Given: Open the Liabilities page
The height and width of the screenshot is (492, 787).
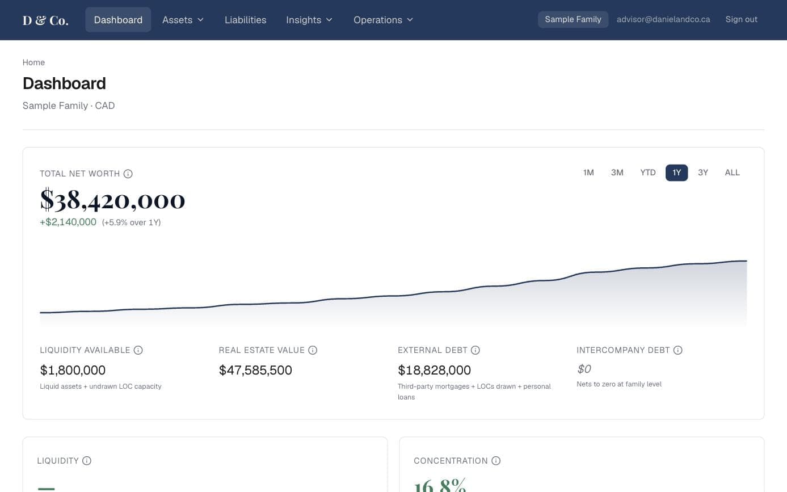Looking at the screenshot, I should coord(245,20).
